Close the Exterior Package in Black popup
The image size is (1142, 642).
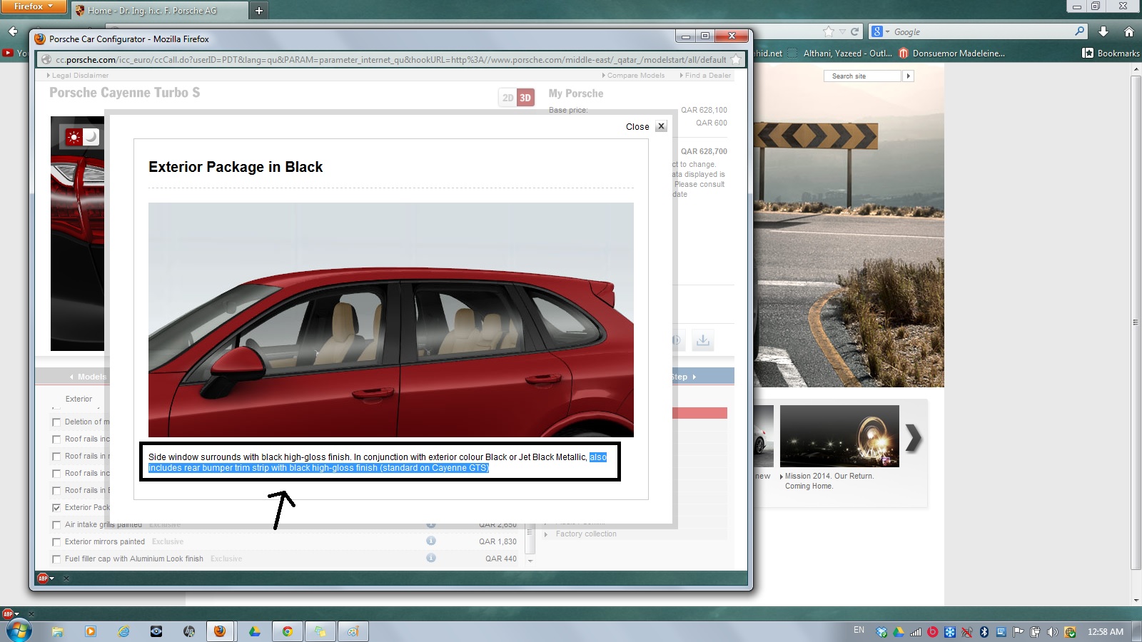661,126
